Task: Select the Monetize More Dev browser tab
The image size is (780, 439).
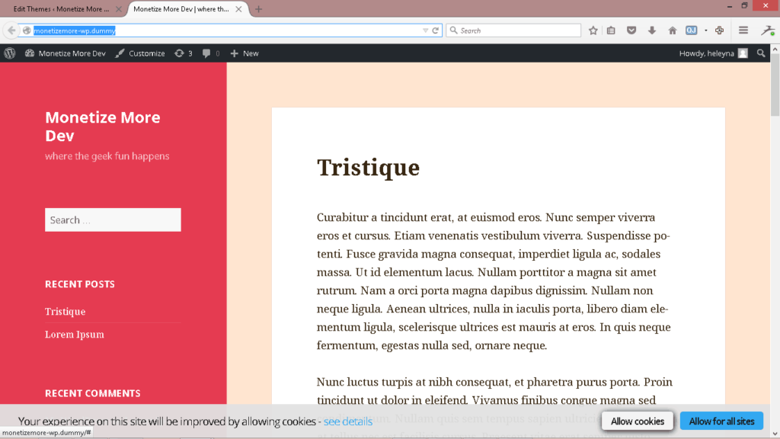Action: (x=181, y=9)
